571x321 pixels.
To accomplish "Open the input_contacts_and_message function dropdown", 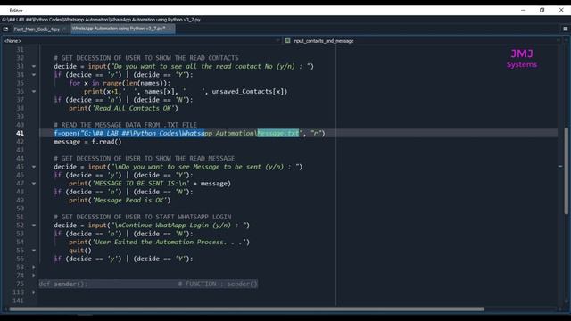I will tap(423, 41).
